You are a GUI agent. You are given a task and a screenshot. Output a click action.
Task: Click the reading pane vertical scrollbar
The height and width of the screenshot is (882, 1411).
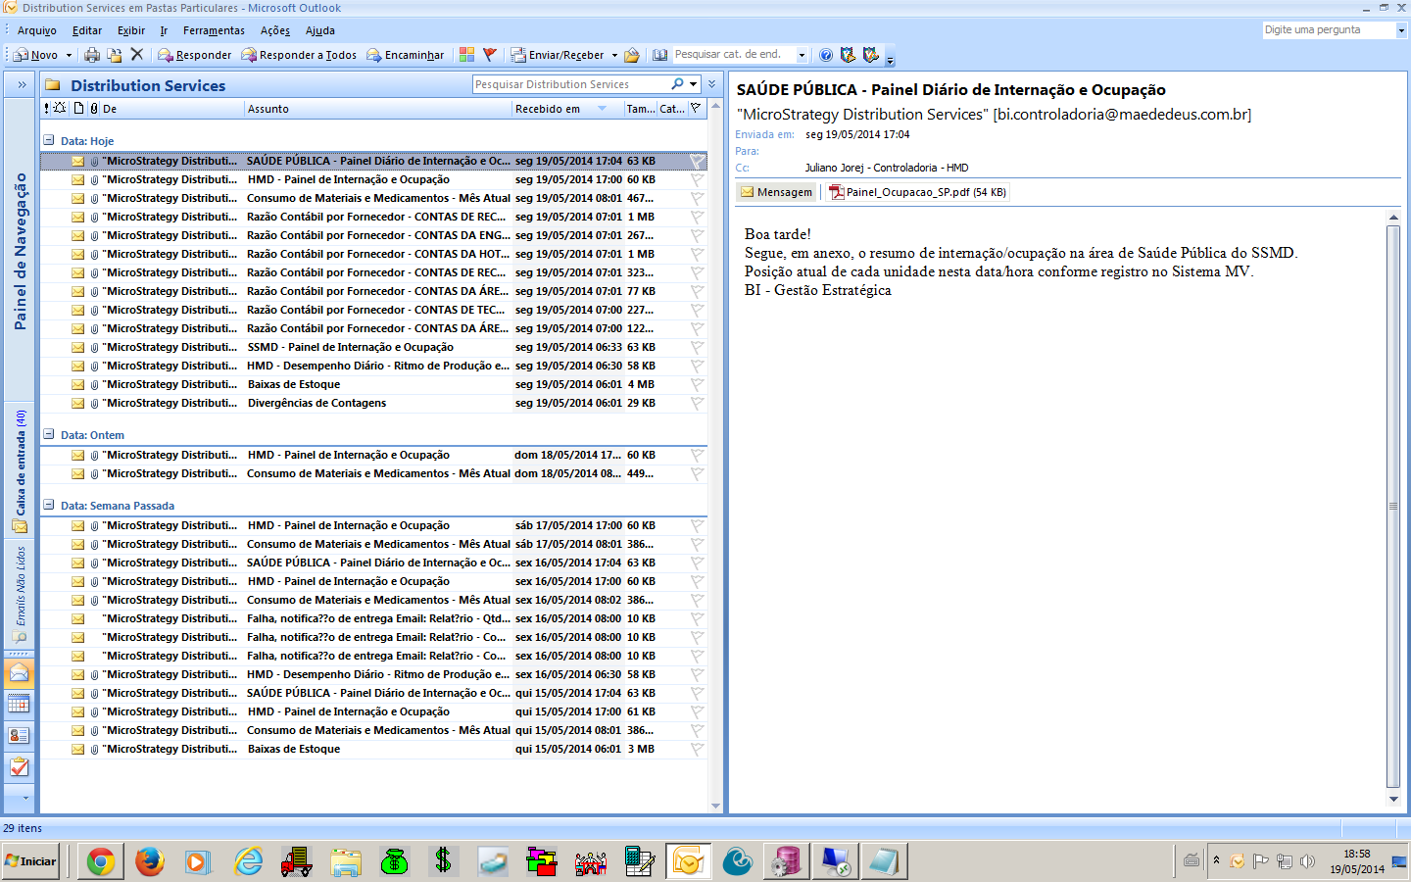1393,505
